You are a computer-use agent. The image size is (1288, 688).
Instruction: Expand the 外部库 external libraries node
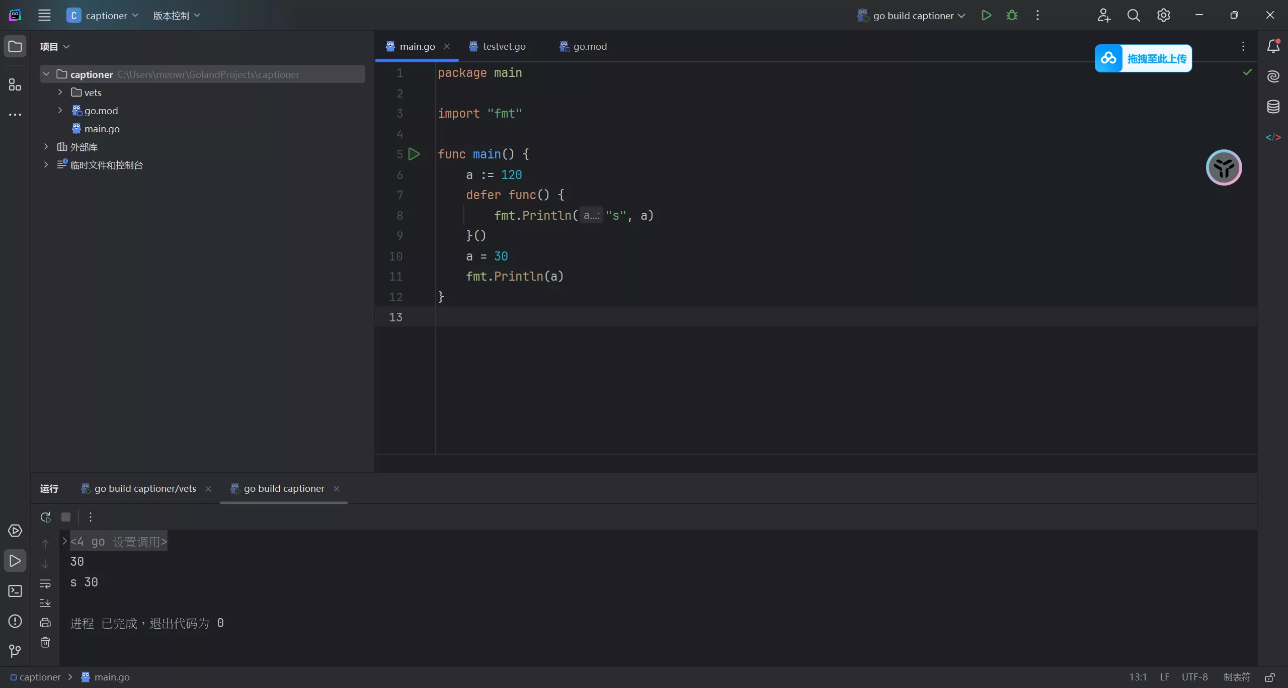tap(46, 146)
